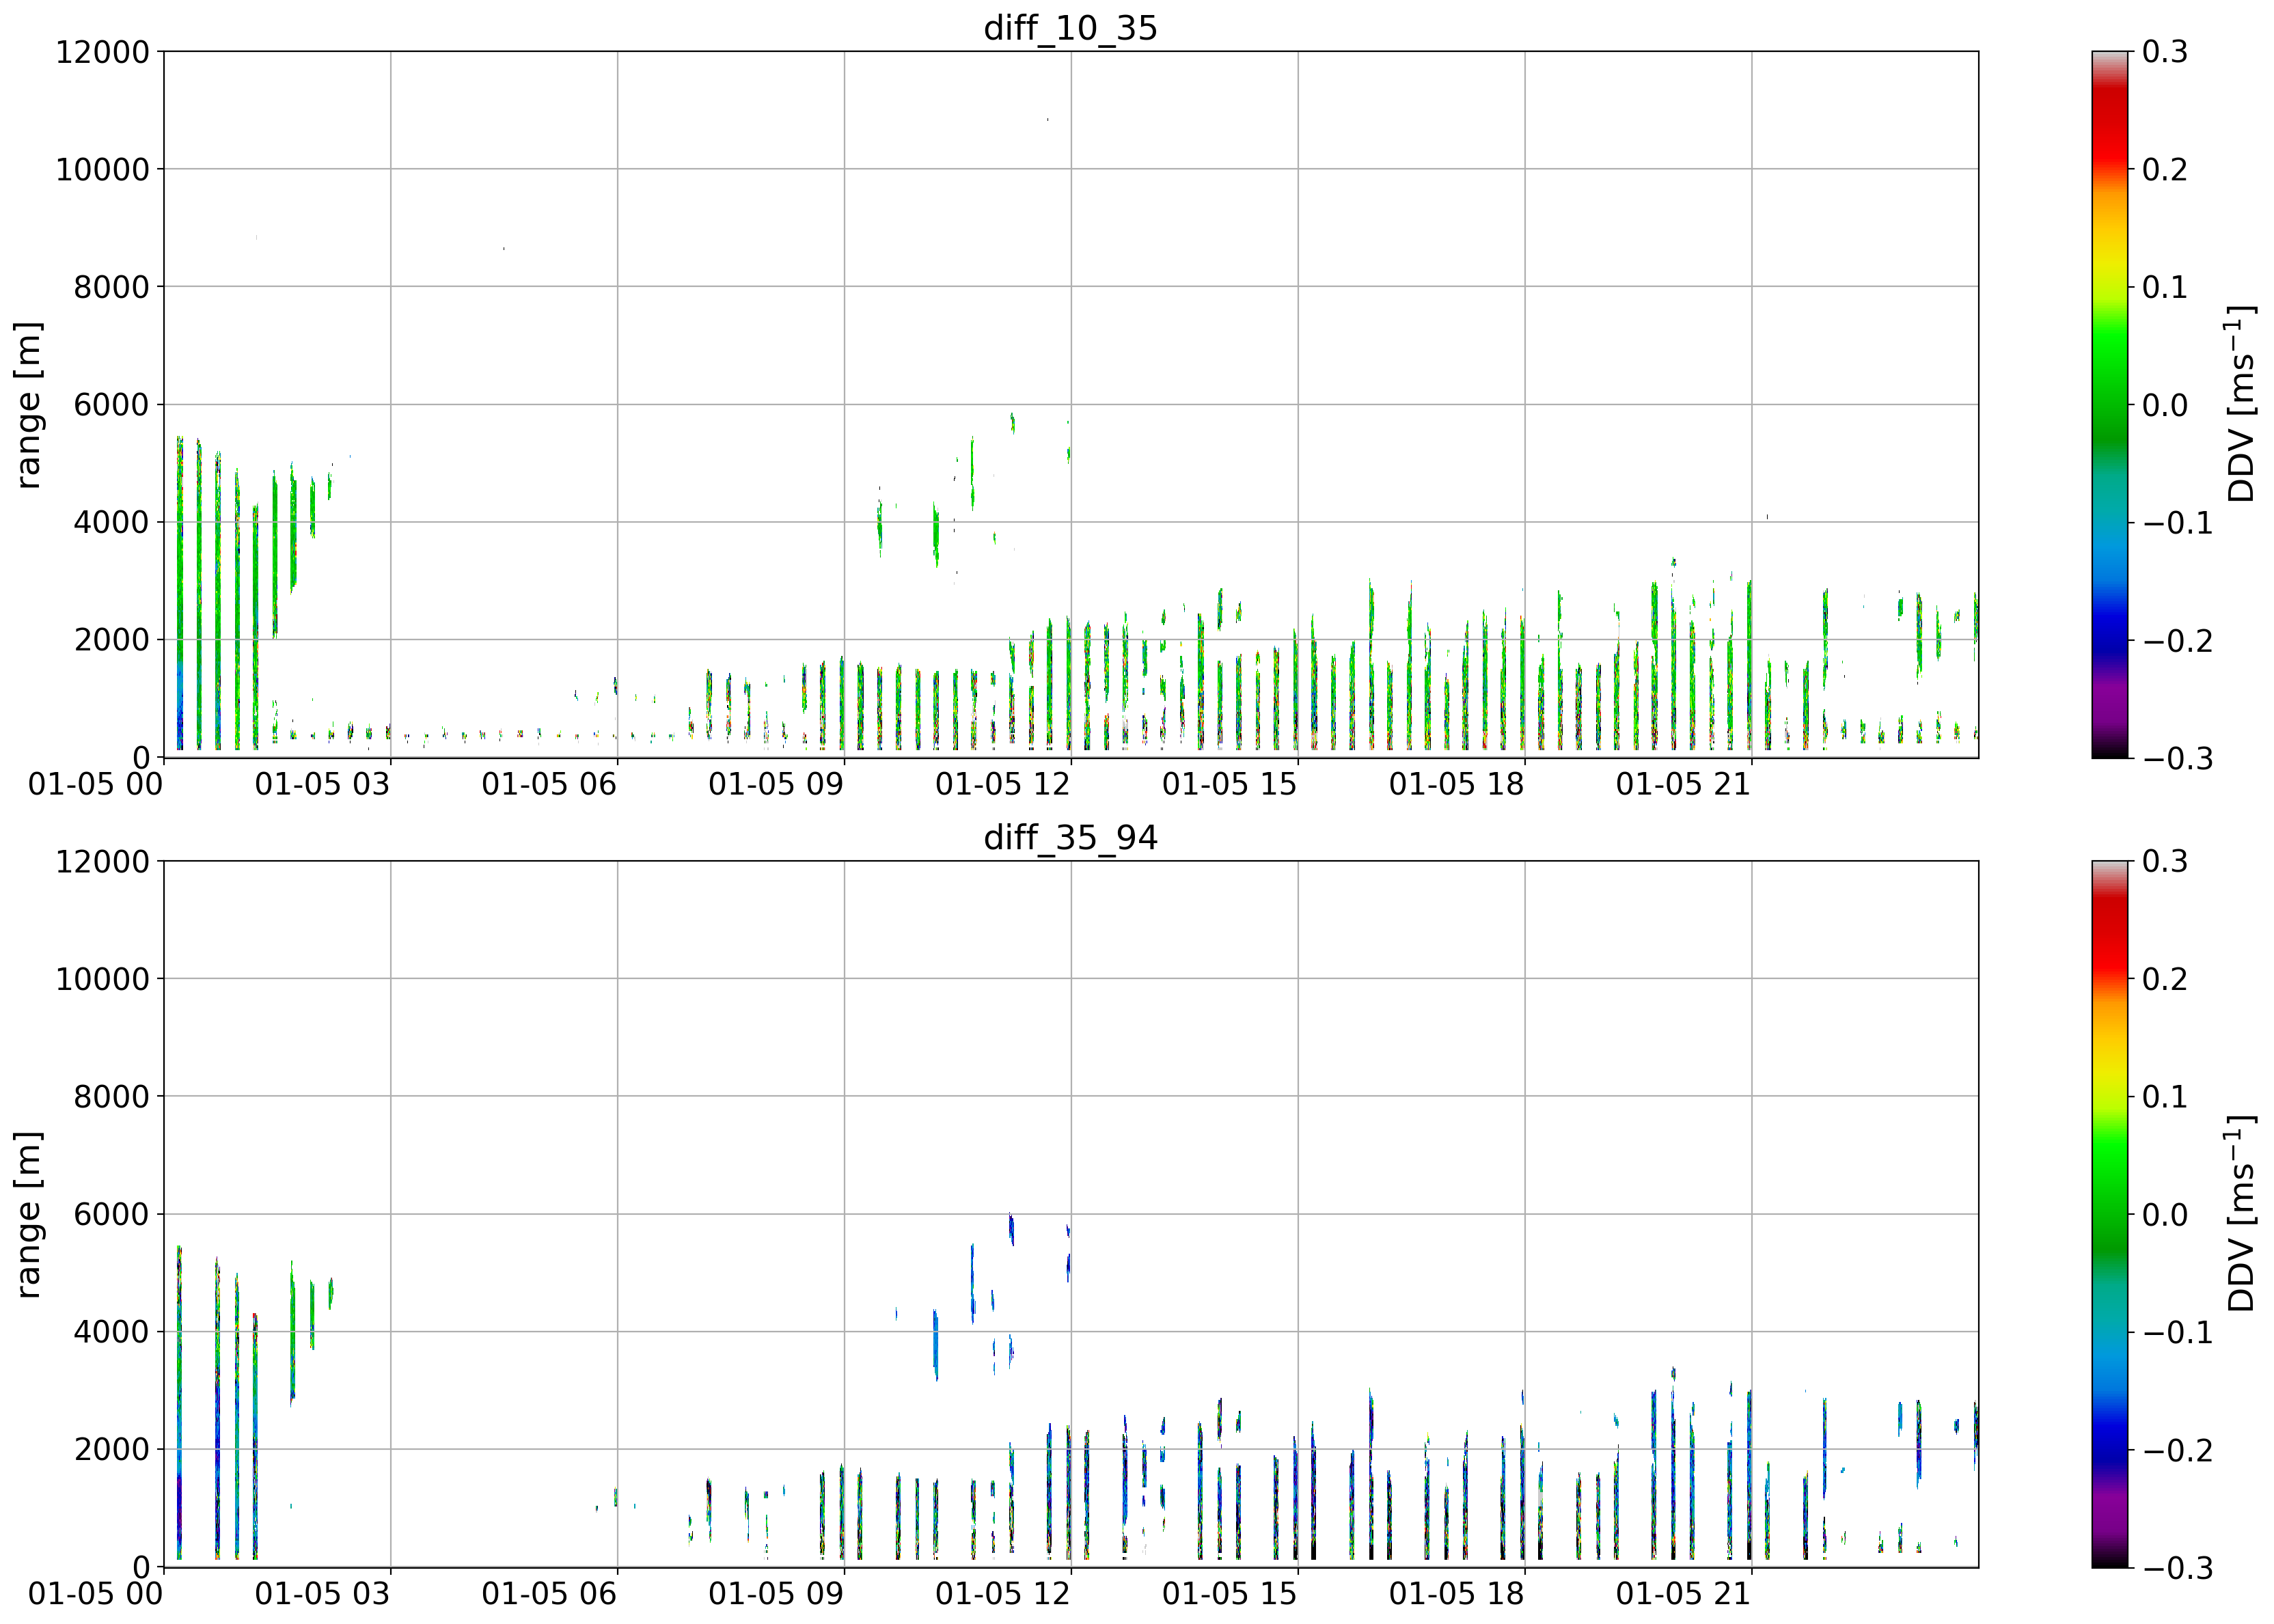Click the 01-05 00 x-tick under diff_10_35
2274x1624 pixels.
[x=95, y=784]
